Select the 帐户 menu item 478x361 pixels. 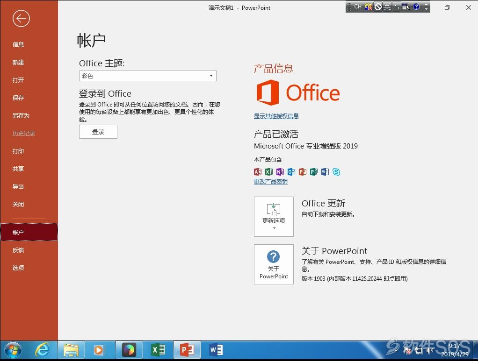coord(29,232)
